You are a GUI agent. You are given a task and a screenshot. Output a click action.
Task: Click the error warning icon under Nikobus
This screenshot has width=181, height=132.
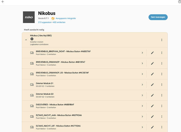pos(32,39)
